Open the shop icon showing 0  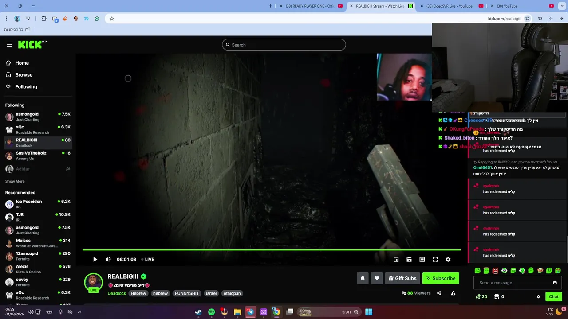pos(499,297)
